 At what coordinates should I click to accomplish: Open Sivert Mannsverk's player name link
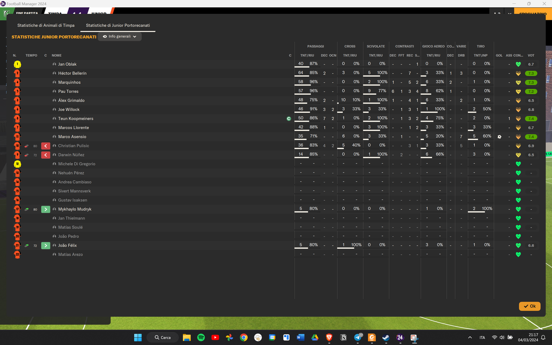74,191
